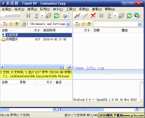Image resolution: width=145 pixels, height=118 pixels.
Task: Open the 查看(V) menu
Action: [97, 9]
